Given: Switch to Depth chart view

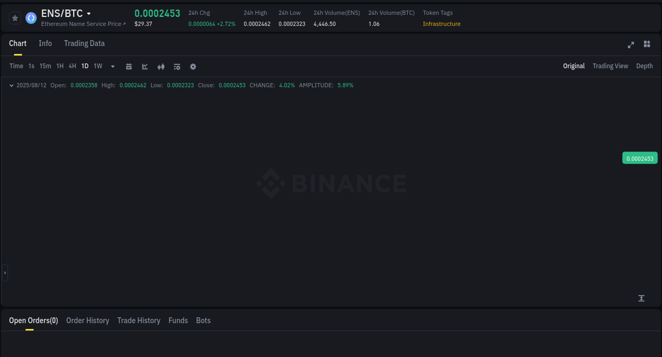Looking at the screenshot, I should [644, 66].
